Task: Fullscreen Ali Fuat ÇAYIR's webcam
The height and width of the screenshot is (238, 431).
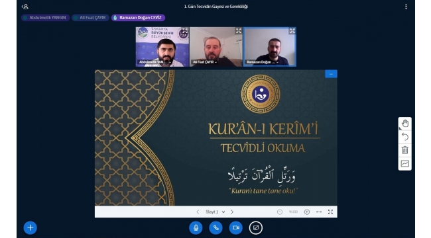Action: click(238, 31)
